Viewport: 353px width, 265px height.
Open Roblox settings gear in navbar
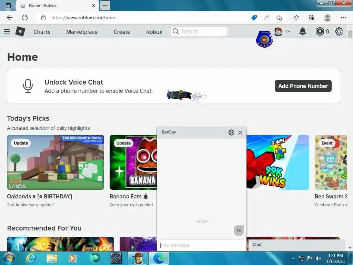tap(339, 31)
